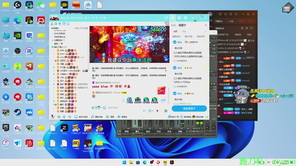Open the hamburger menu in the dark window title bar
The width and height of the screenshot is (296, 166).
click(236, 14)
